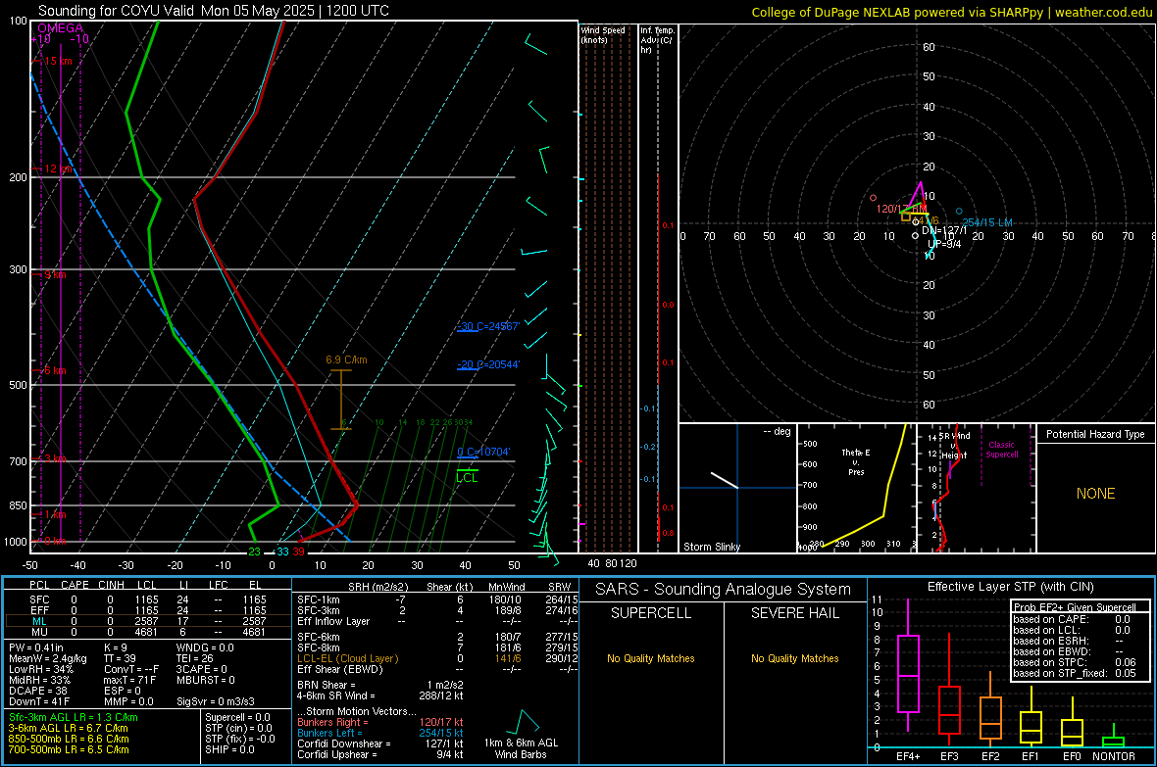Click the sounding title for COYU
Viewport: 1157px width, 767px height.
(213, 11)
